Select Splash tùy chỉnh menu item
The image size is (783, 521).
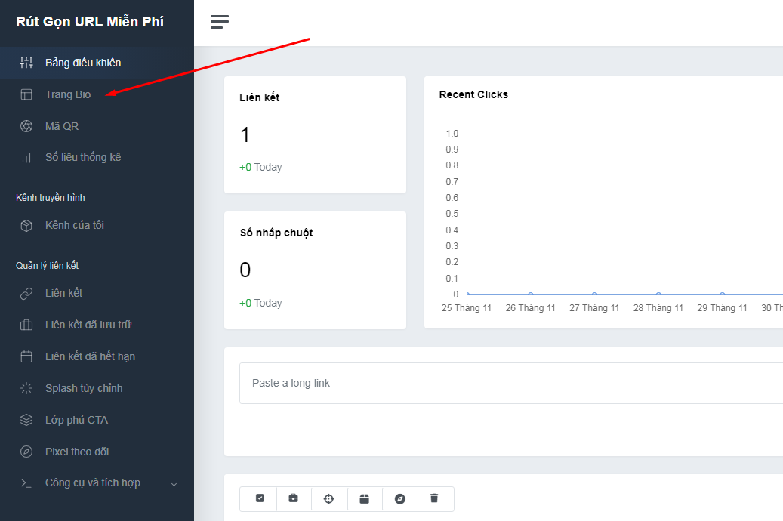pyautogui.click(x=83, y=388)
